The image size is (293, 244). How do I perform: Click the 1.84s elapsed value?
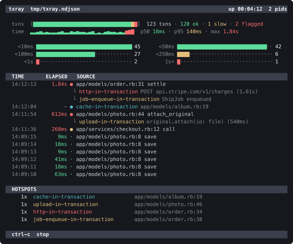(x=59, y=84)
